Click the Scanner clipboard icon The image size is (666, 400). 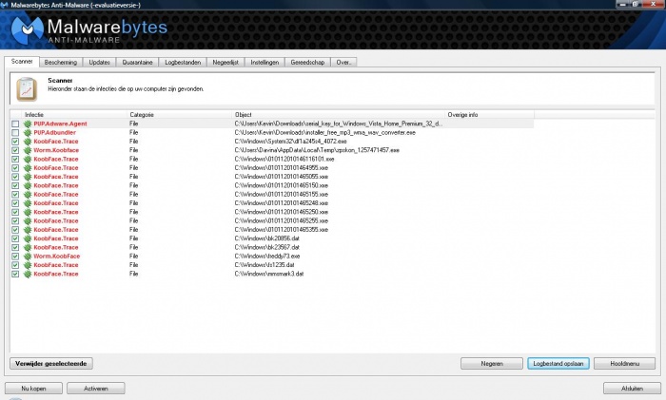point(27,89)
